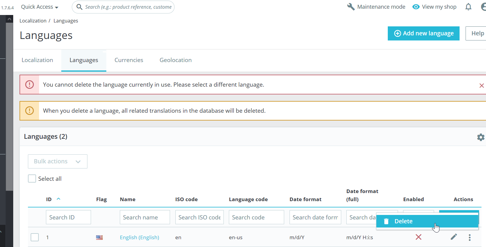Click the magnifier icon in search bar
The height and width of the screenshot is (247, 486).
(79, 7)
